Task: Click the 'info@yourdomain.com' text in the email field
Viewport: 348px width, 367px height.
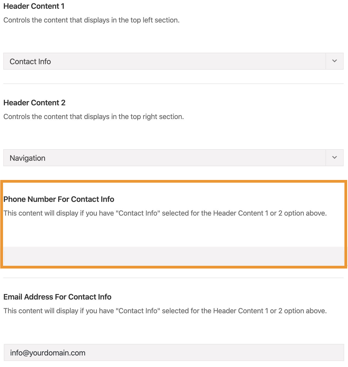Action: pyautogui.click(x=48, y=353)
